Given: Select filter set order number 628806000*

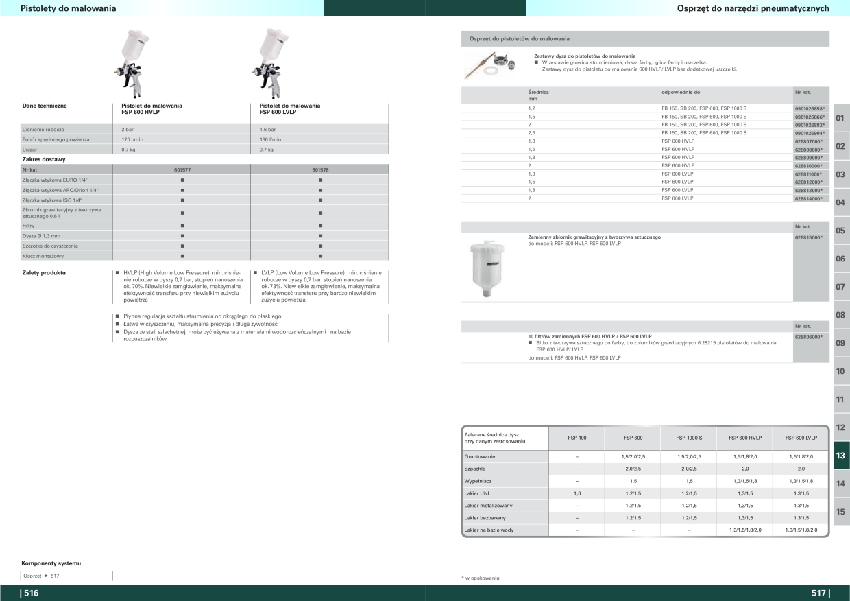Looking at the screenshot, I should tap(809, 337).
